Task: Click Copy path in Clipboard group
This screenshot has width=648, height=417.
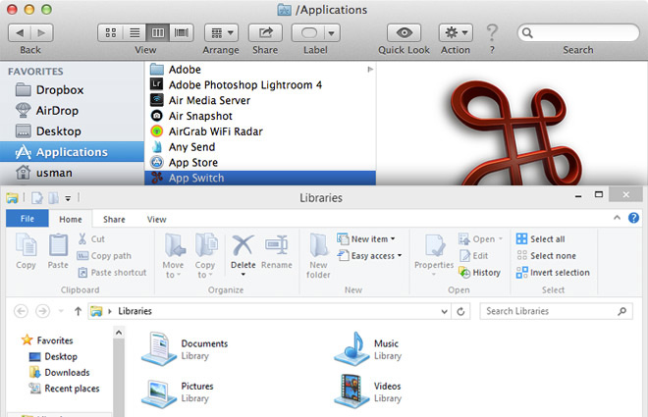Action: click(x=104, y=256)
